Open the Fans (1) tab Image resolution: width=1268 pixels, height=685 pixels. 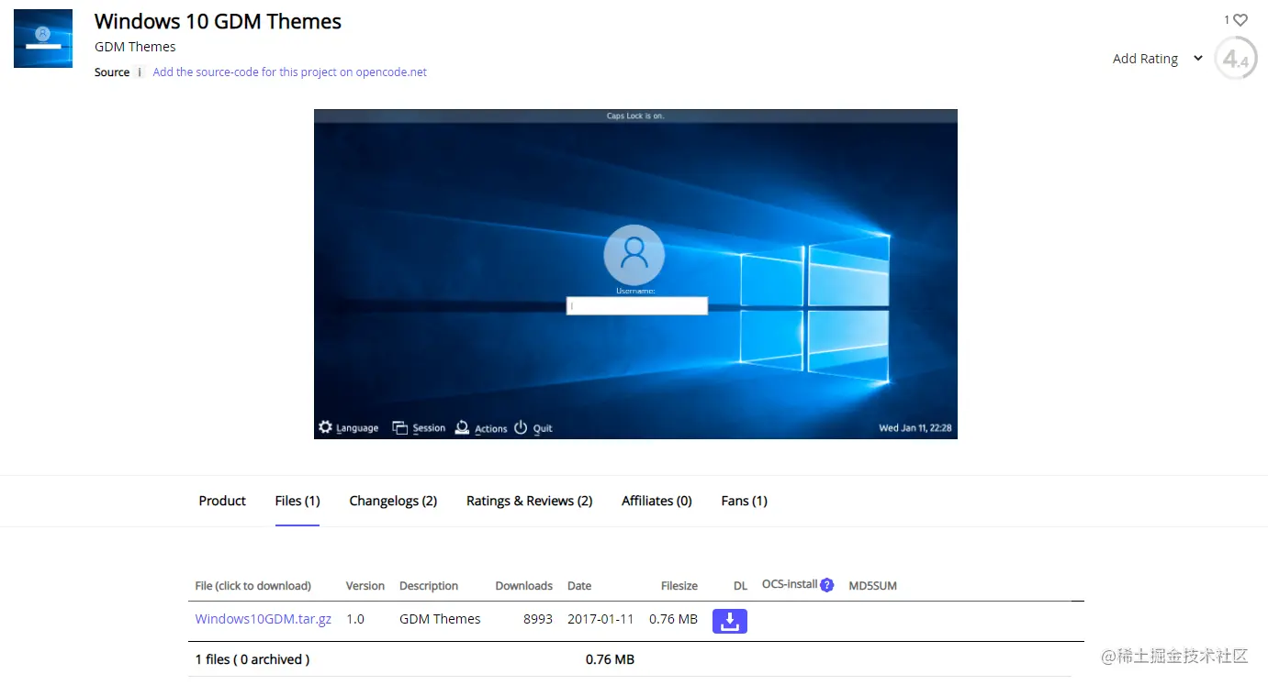pyautogui.click(x=745, y=501)
